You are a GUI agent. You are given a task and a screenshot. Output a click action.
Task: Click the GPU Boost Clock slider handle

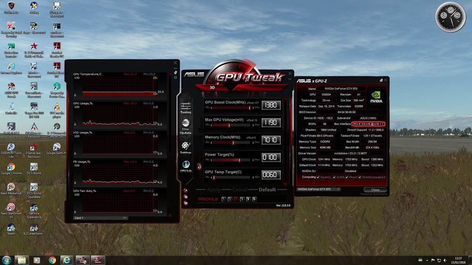(x=250, y=108)
